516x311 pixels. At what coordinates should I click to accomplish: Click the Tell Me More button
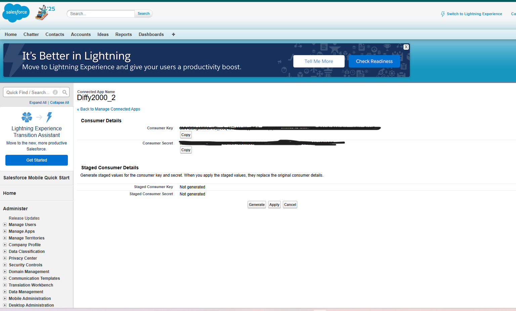click(x=319, y=61)
